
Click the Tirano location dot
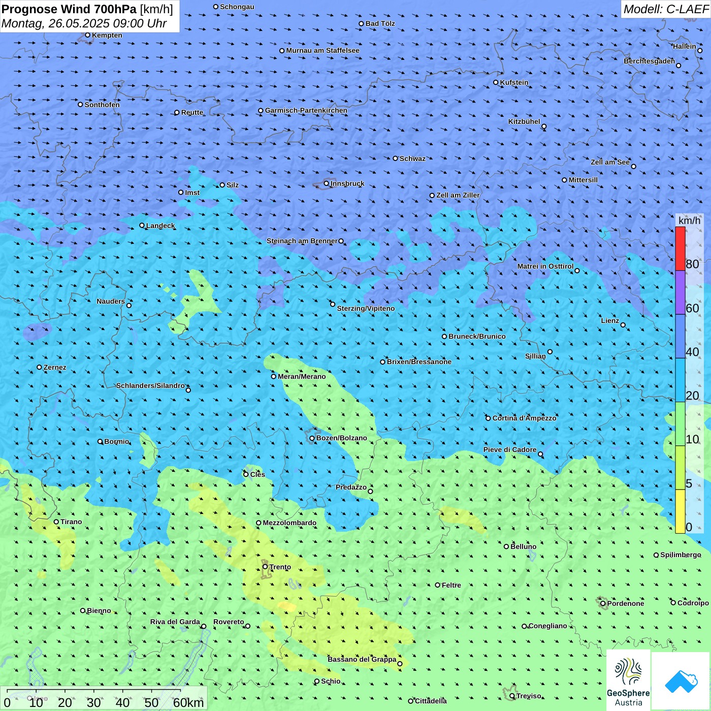56,522
